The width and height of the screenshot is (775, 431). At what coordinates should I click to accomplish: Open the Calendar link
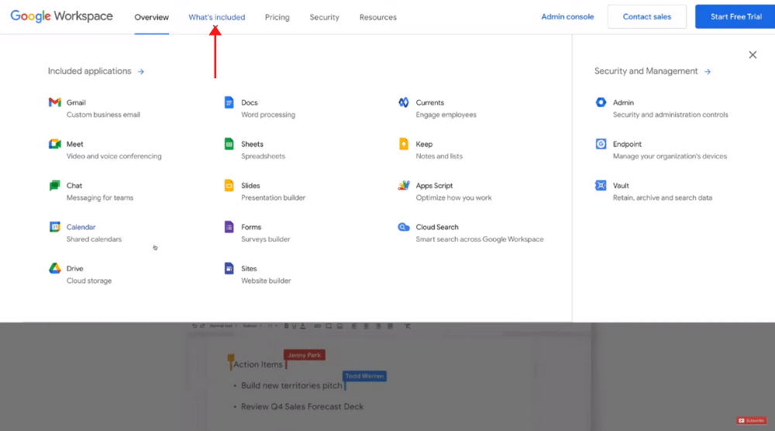(81, 227)
